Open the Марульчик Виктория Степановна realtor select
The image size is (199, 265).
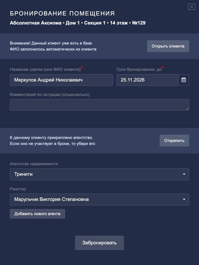point(96,200)
